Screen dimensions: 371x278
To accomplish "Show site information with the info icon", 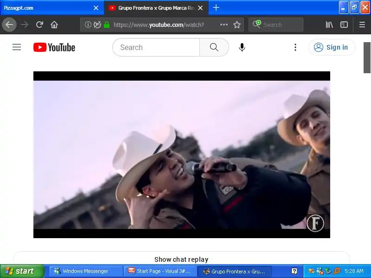I will click(88, 25).
